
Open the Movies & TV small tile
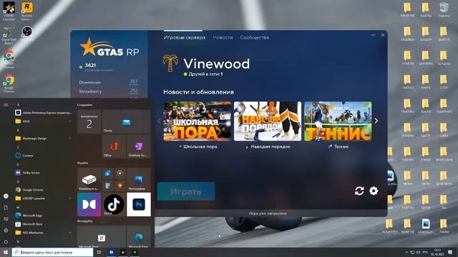[x=108, y=173]
